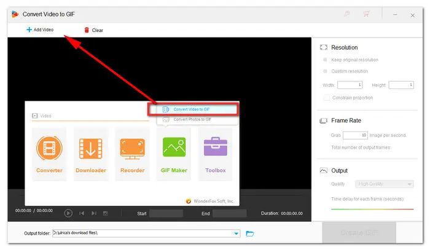Play the video preview
This screenshot has width=430, height=250.
pyautogui.click(x=68, y=213)
